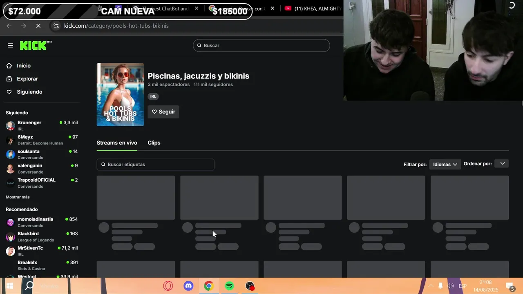Click the '3 mil espectadores' text
Viewport: 523px width, 294px height.
click(x=169, y=85)
